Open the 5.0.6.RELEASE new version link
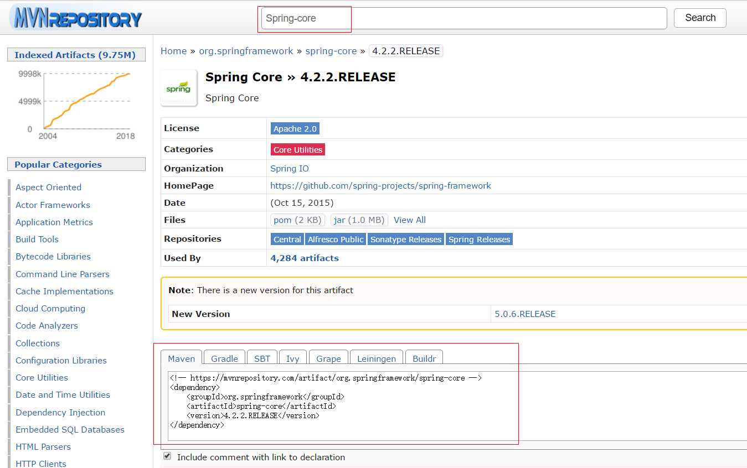Screen dimensions: 747x468 pyautogui.click(x=525, y=314)
